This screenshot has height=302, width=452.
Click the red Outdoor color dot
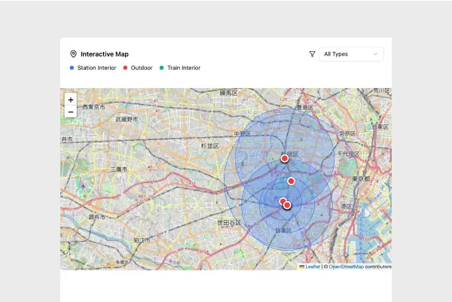click(x=125, y=68)
